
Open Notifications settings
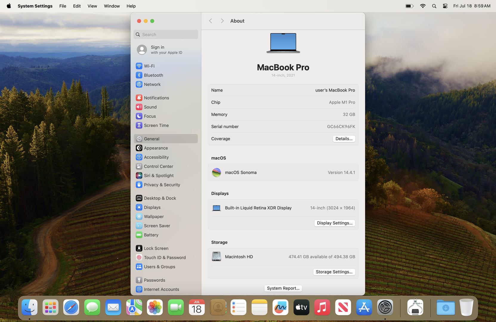pyautogui.click(x=166, y=98)
